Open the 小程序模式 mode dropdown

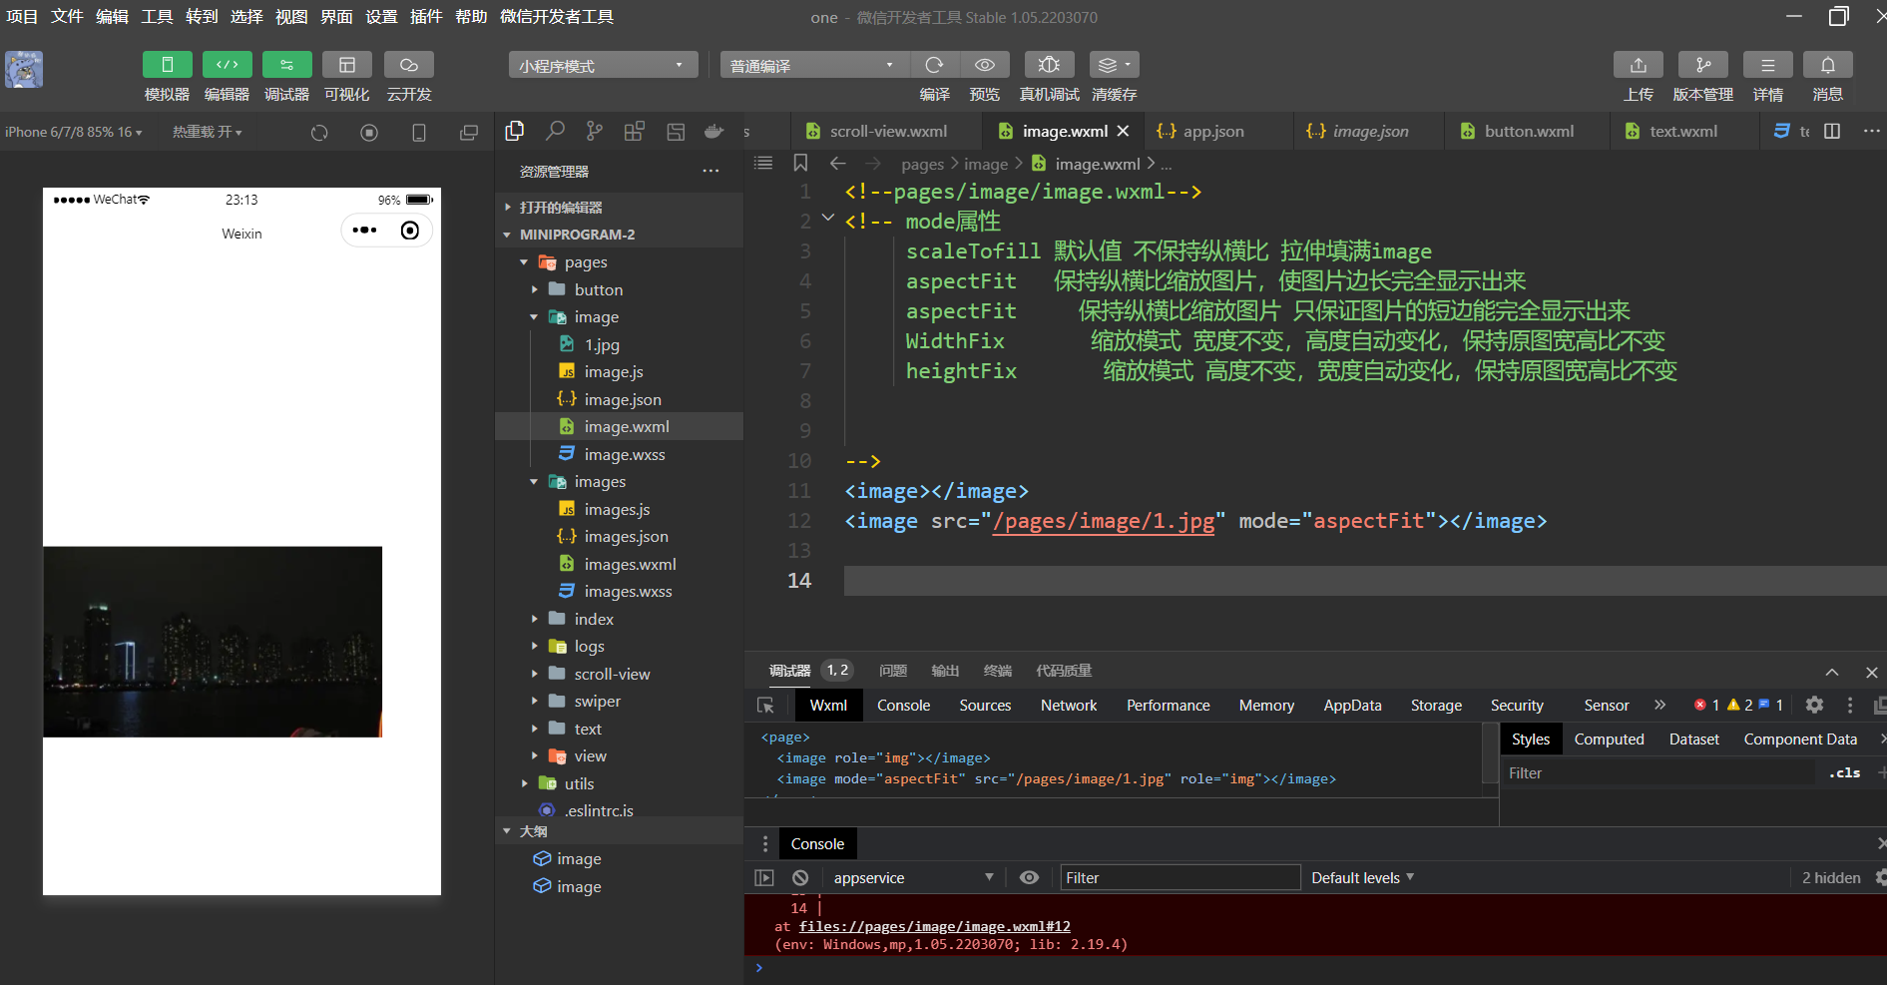(x=602, y=66)
